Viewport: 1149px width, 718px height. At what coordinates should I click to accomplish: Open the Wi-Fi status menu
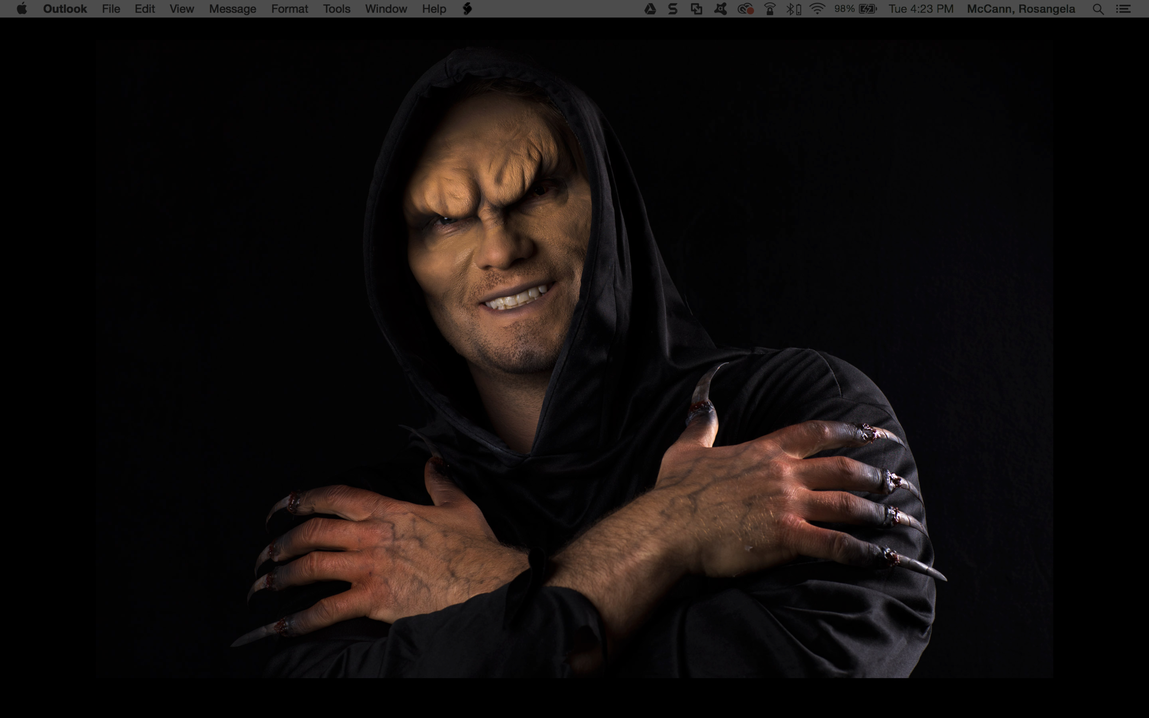pos(817,9)
